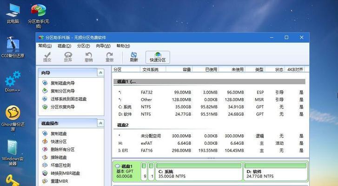Click the 4KB对齐 column header
338x186 pixels.
click(295, 69)
